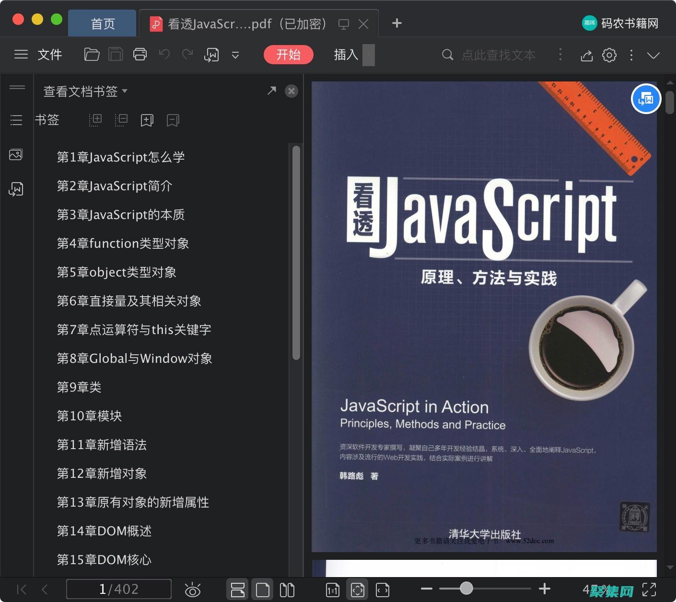Switch to the 插入 ribbon tab

coord(345,55)
